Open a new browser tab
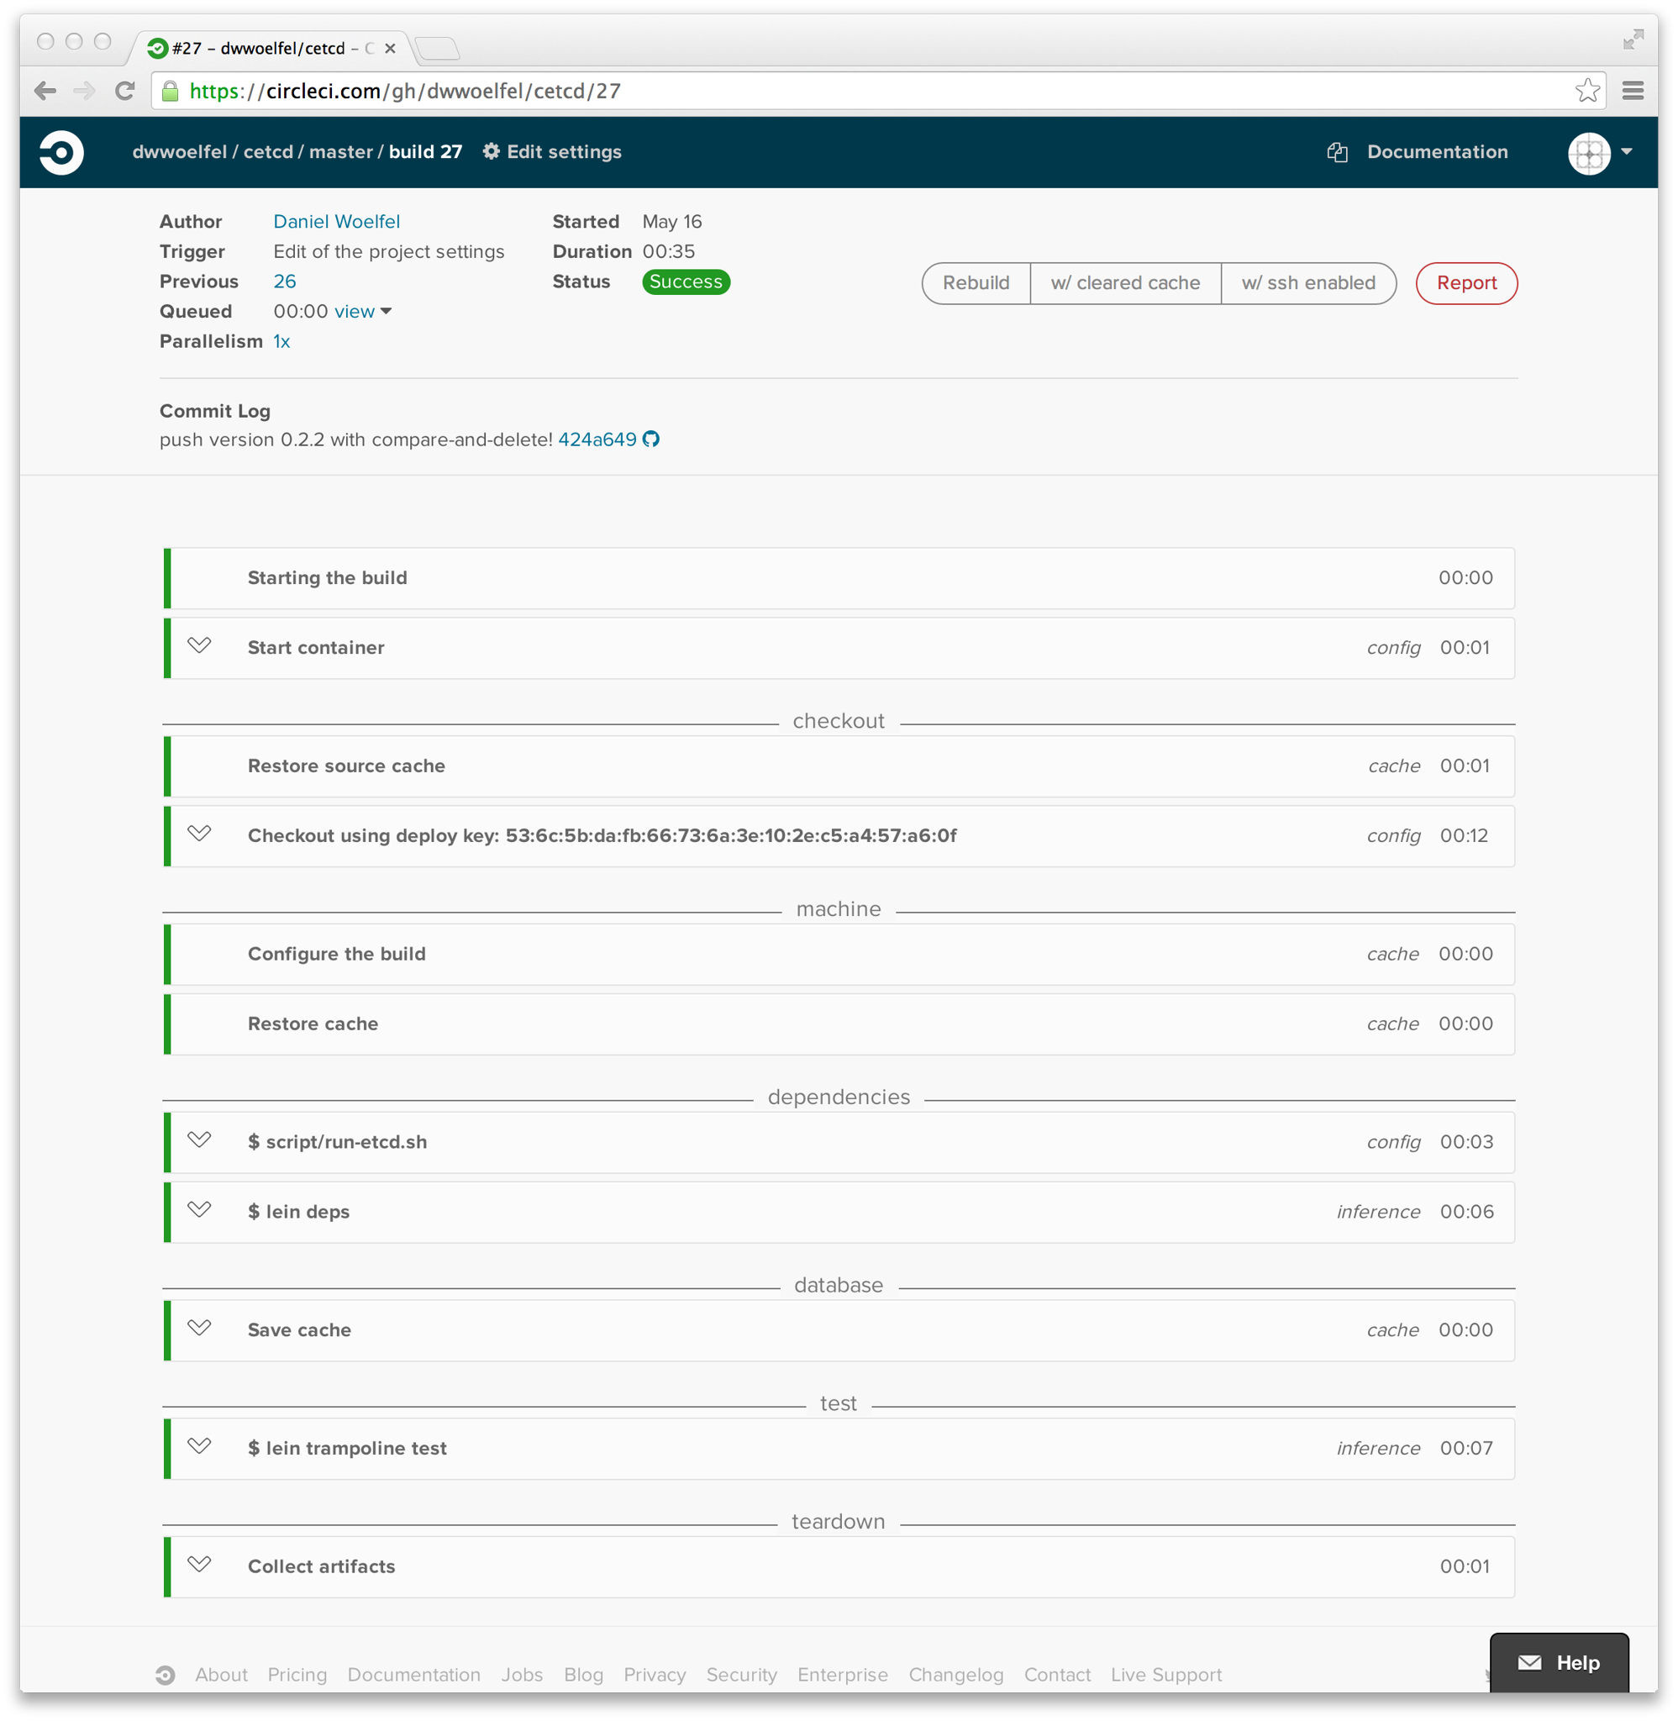The width and height of the screenshot is (1678, 1721). click(437, 49)
